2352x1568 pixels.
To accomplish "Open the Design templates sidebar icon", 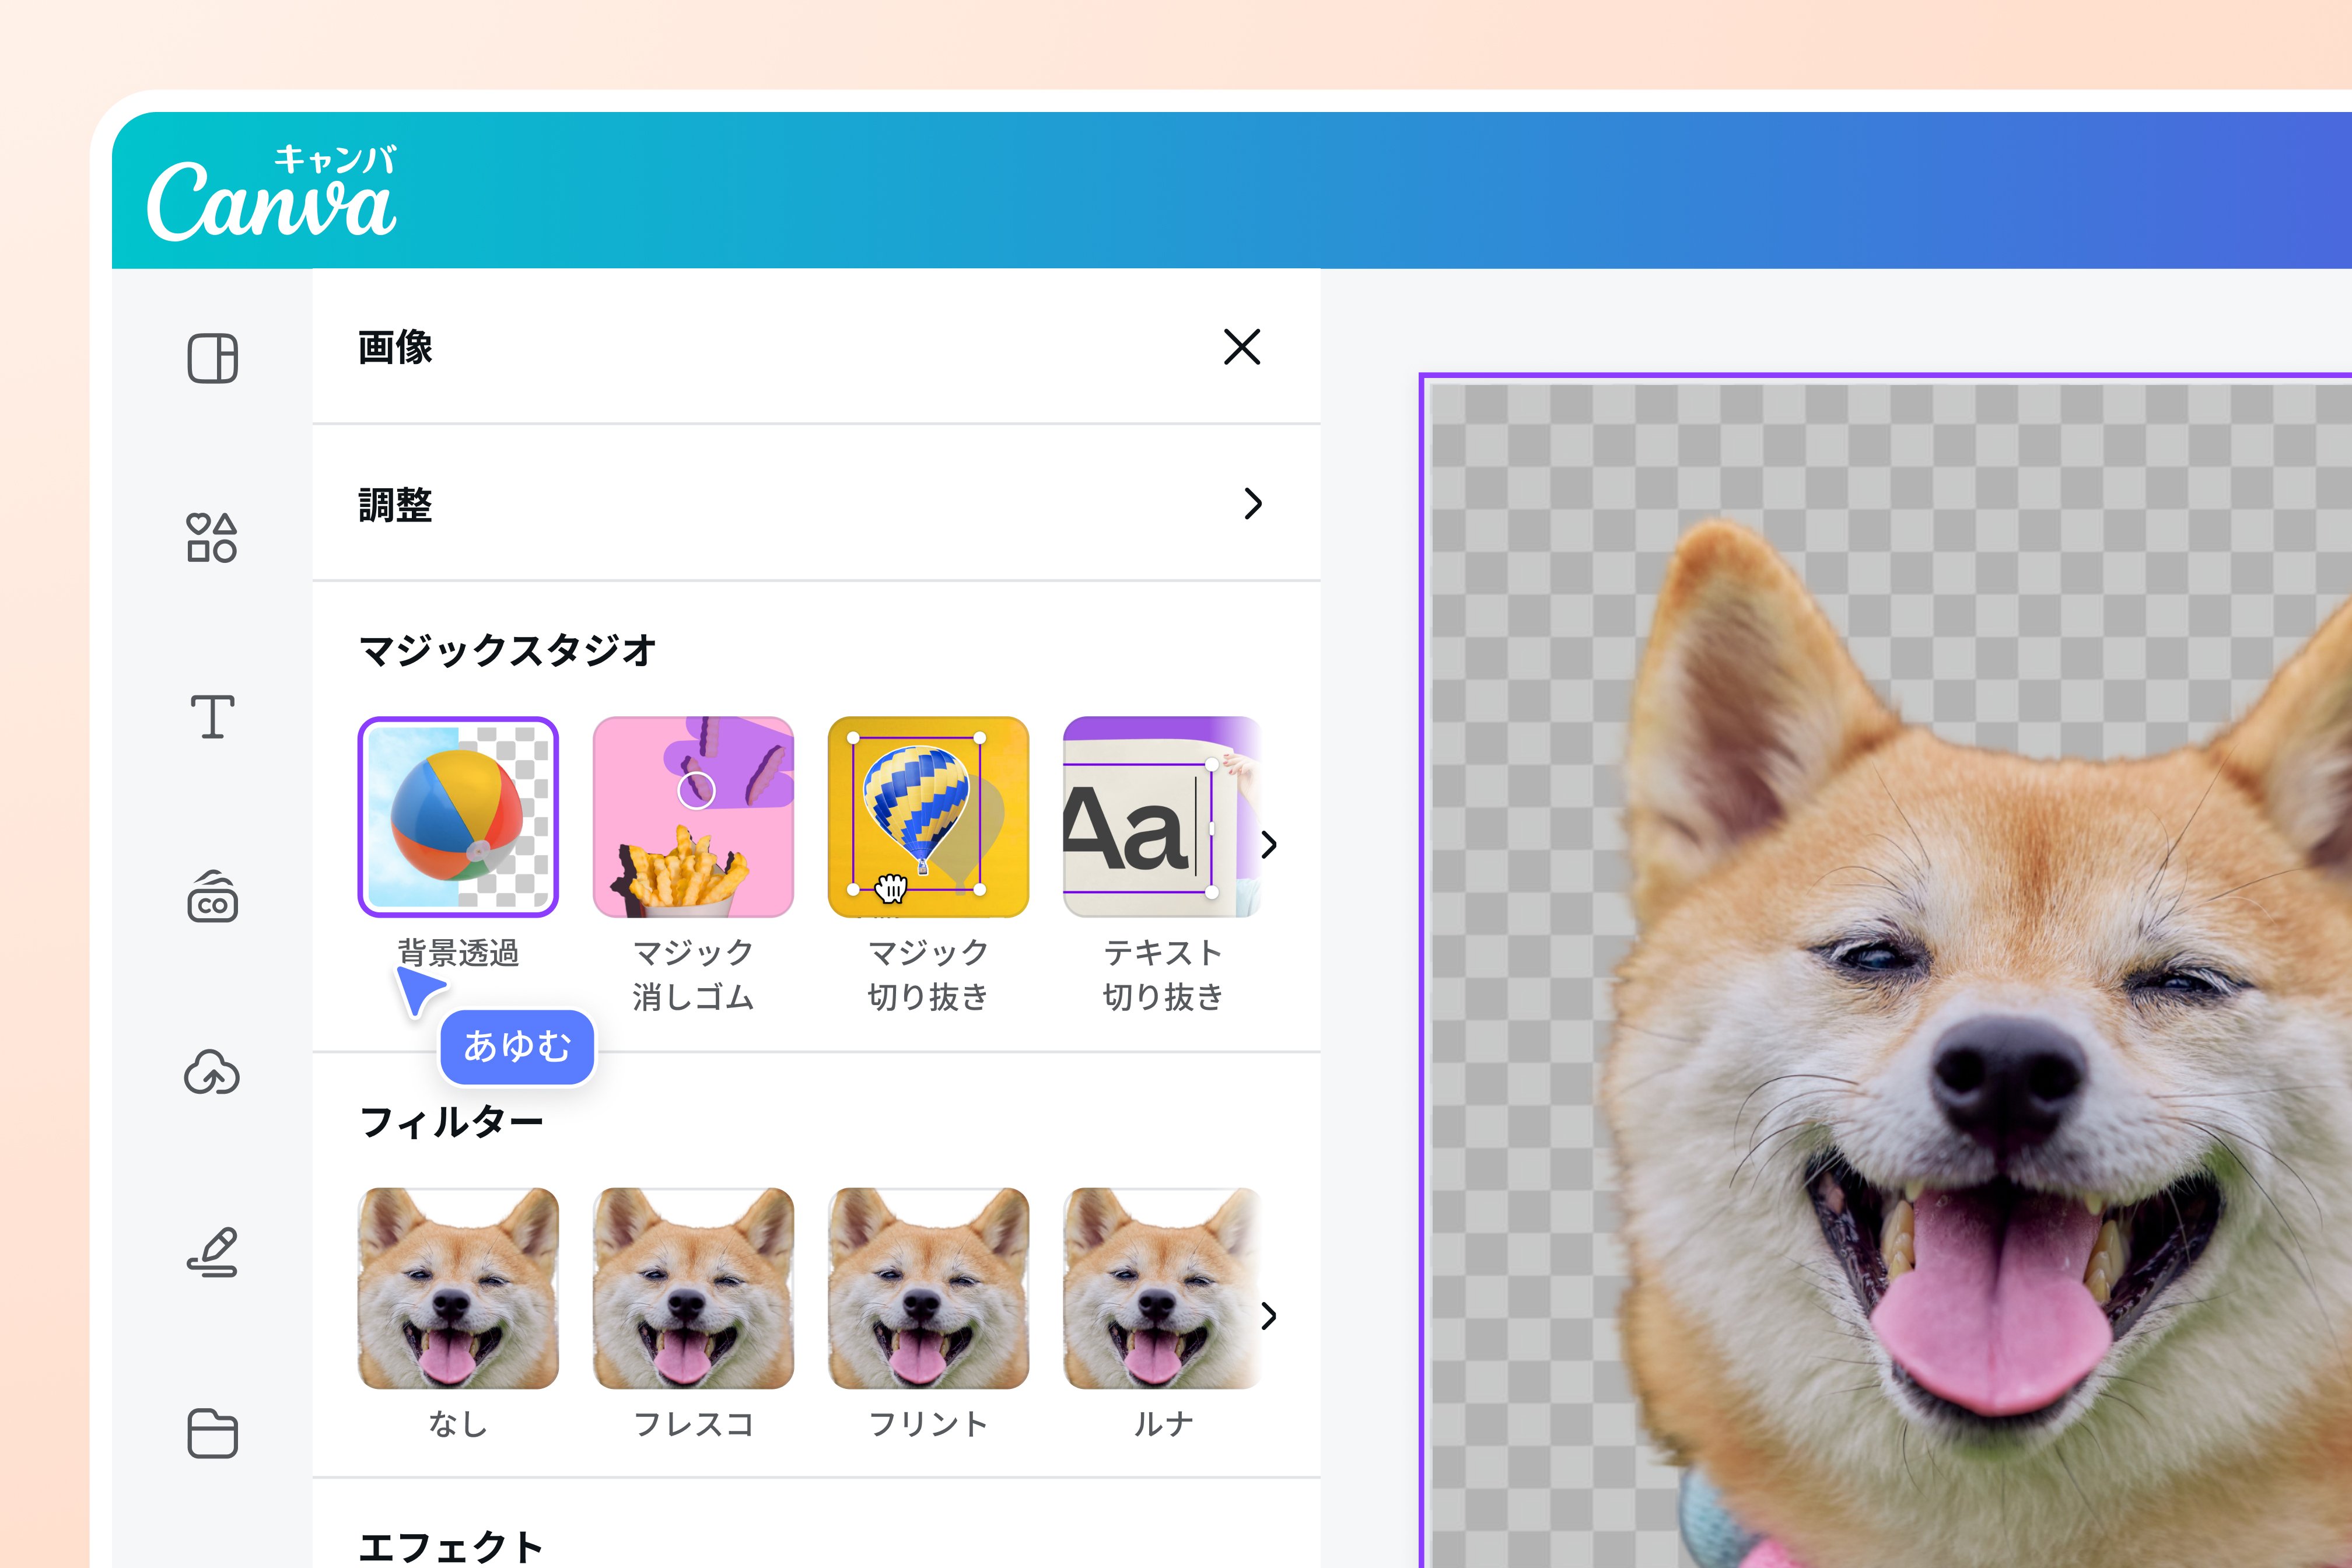I will (x=212, y=359).
